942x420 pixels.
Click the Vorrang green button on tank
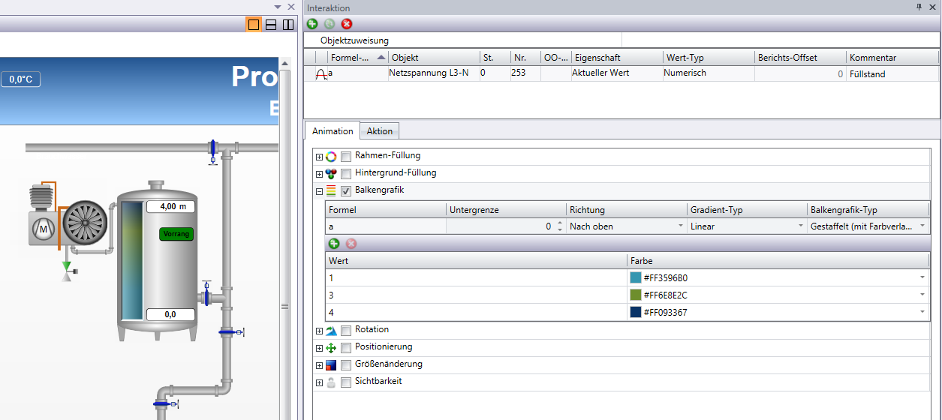pyautogui.click(x=176, y=234)
